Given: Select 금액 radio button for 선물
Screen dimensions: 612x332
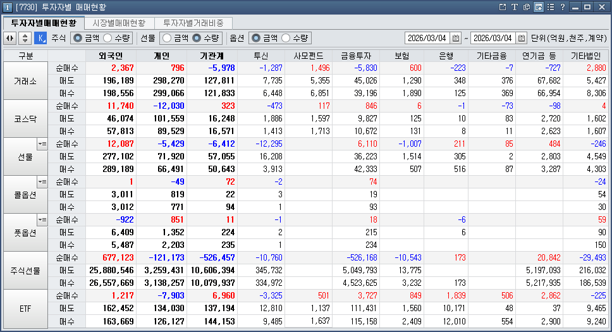Looking at the screenshot, I should (x=166, y=38).
